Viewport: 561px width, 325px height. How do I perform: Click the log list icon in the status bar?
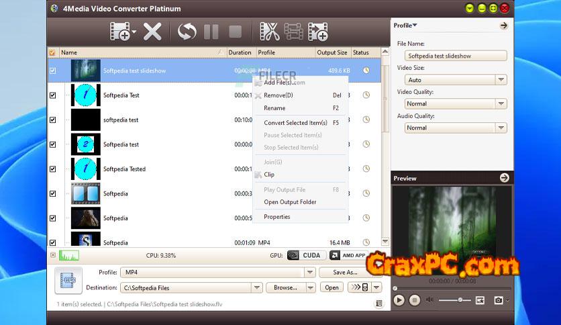pyautogui.click(x=379, y=304)
